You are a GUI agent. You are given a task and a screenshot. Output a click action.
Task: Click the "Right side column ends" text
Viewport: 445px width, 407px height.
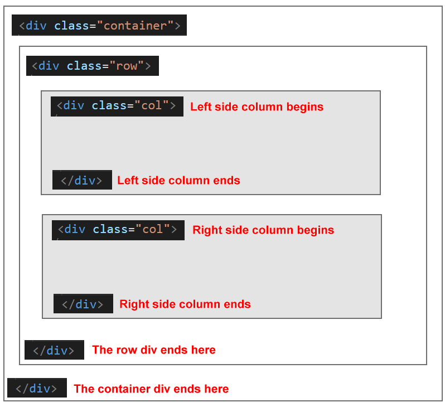[x=185, y=304]
